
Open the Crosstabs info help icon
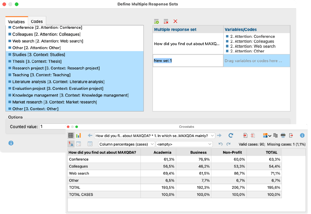(x=302, y=136)
